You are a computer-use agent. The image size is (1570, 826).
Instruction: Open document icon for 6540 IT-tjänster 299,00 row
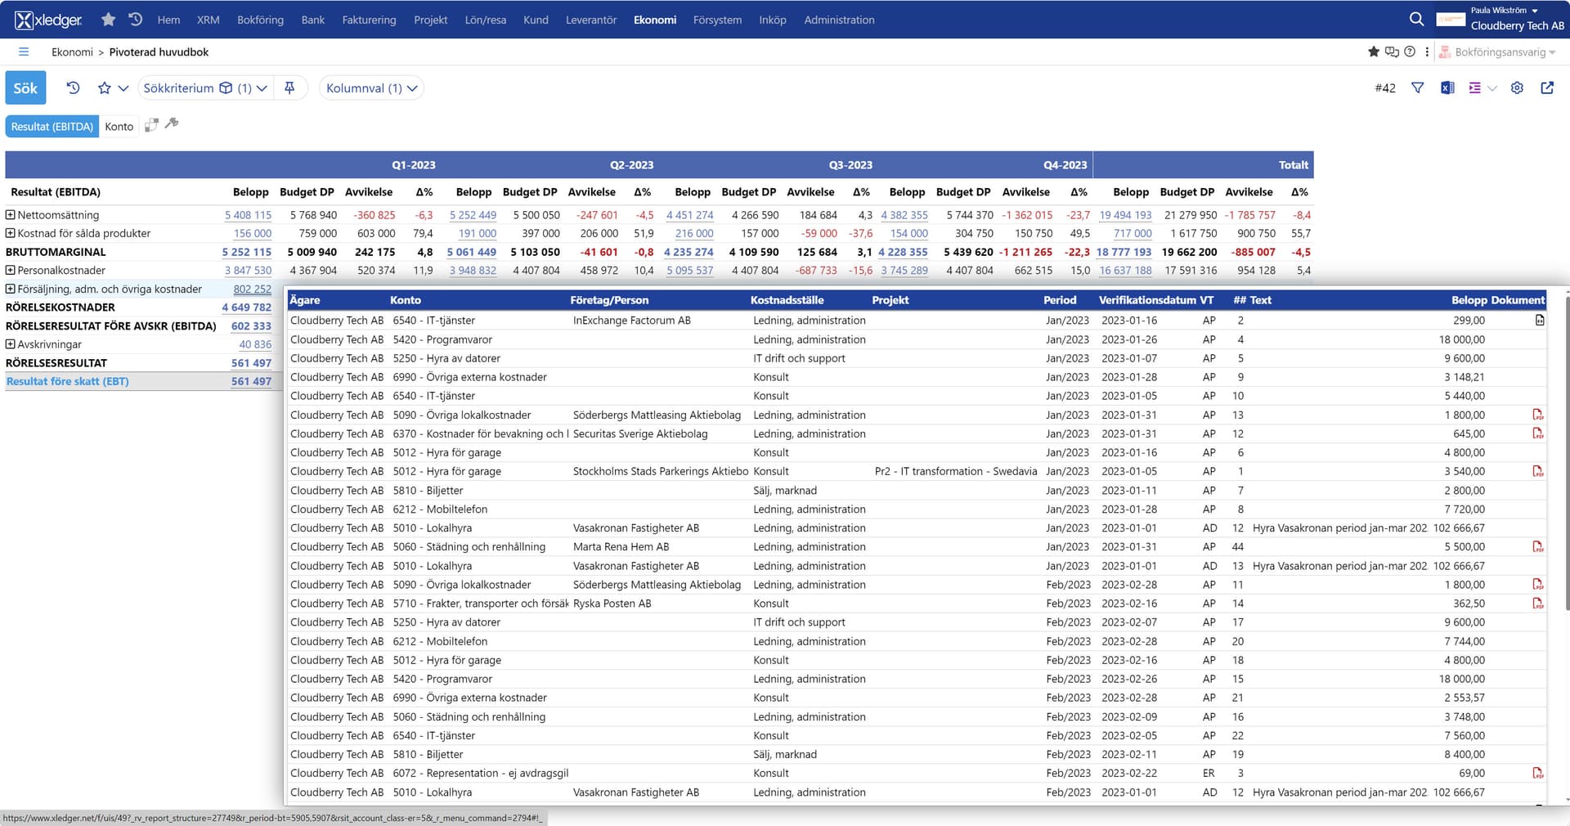1540,321
